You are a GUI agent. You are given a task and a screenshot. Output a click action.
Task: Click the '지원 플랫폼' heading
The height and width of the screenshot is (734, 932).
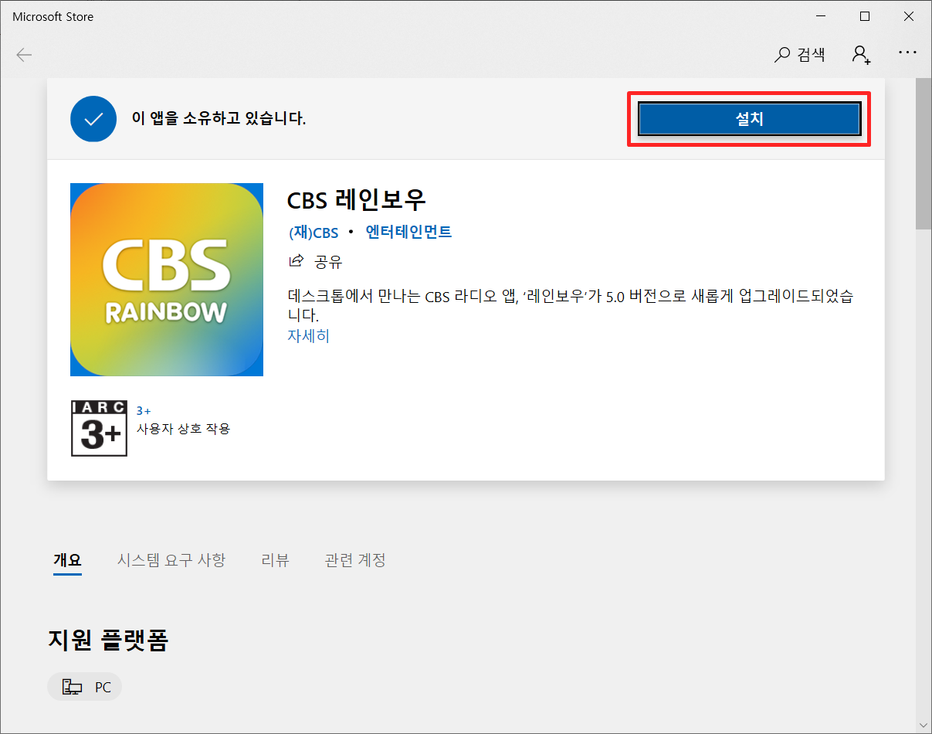pos(108,640)
